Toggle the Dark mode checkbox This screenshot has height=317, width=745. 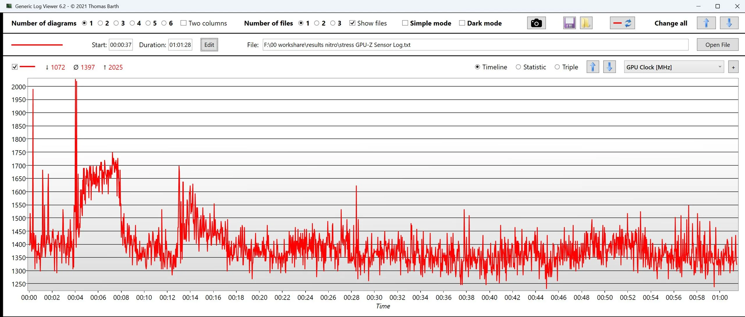point(462,23)
